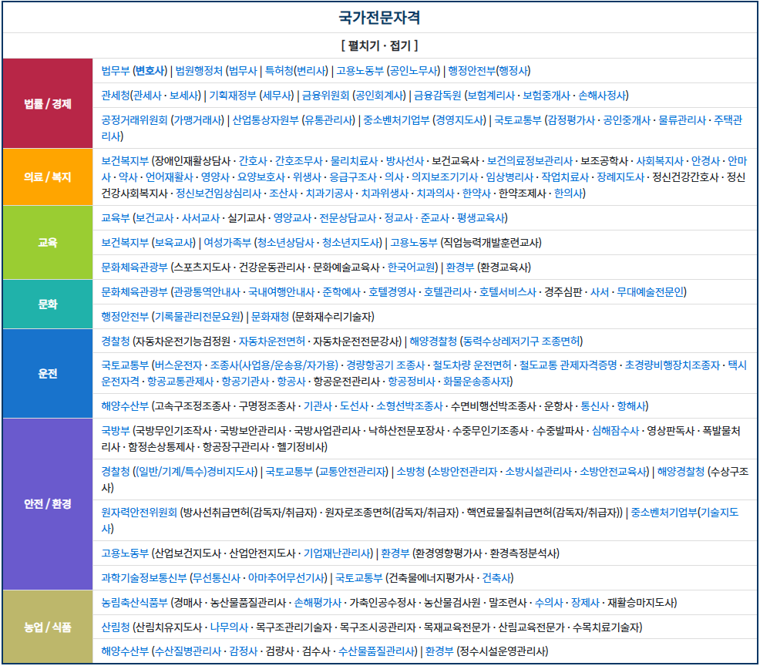This screenshot has height=666, width=760.
Task: Go to the 자동차운전면허 page
Action: tap(272, 341)
